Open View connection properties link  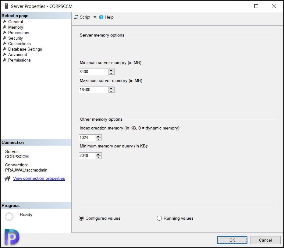pos(39,178)
